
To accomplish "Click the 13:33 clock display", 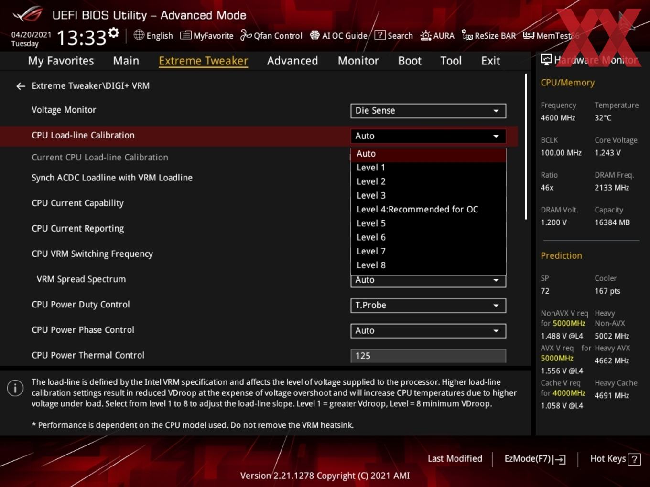I will pyautogui.click(x=81, y=37).
